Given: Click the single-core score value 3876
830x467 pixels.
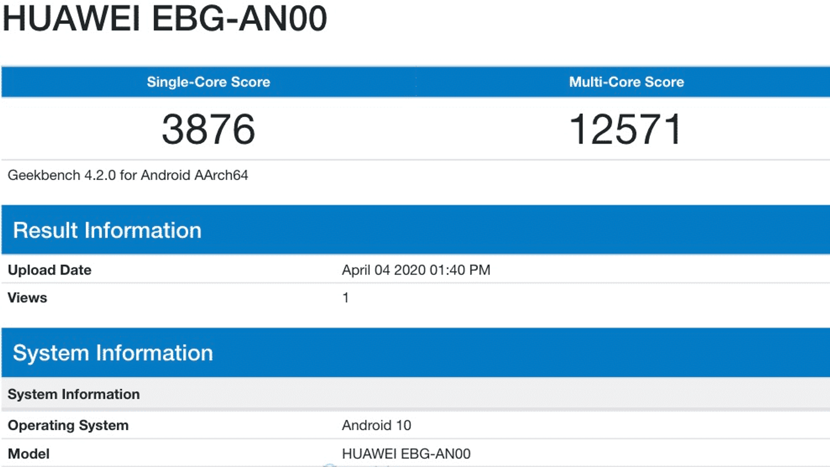Looking at the screenshot, I should 208,129.
